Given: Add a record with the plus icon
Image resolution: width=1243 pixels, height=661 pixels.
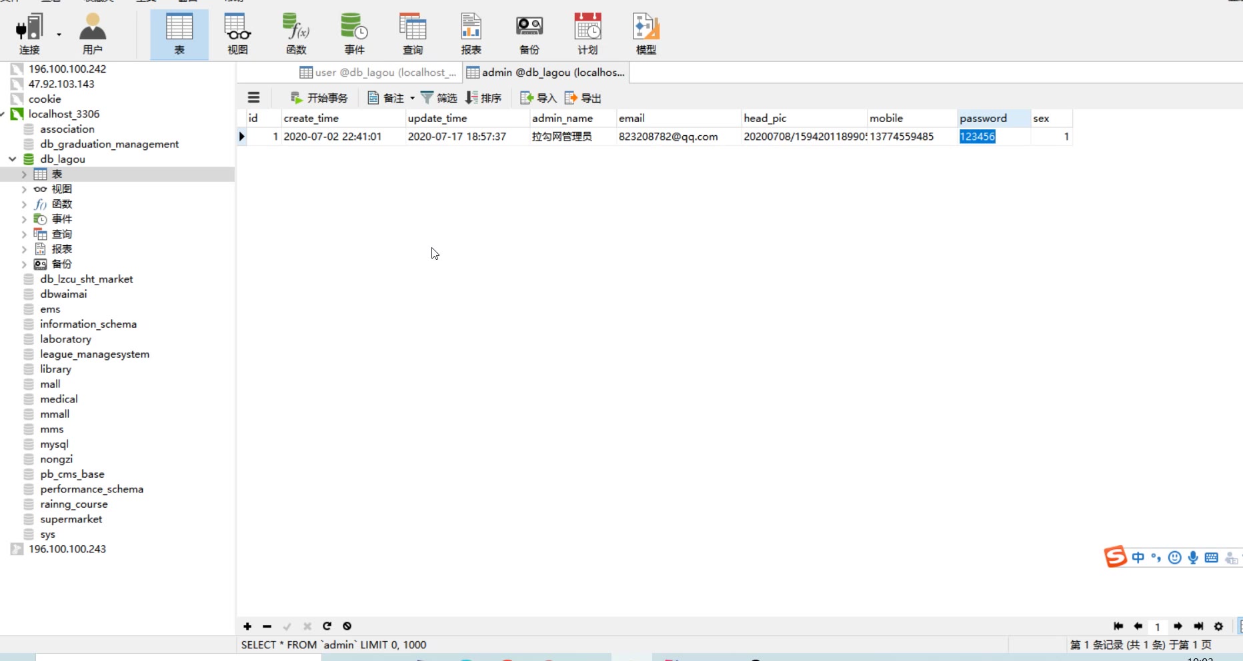Looking at the screenshot, I should click(x=247, y=626).
